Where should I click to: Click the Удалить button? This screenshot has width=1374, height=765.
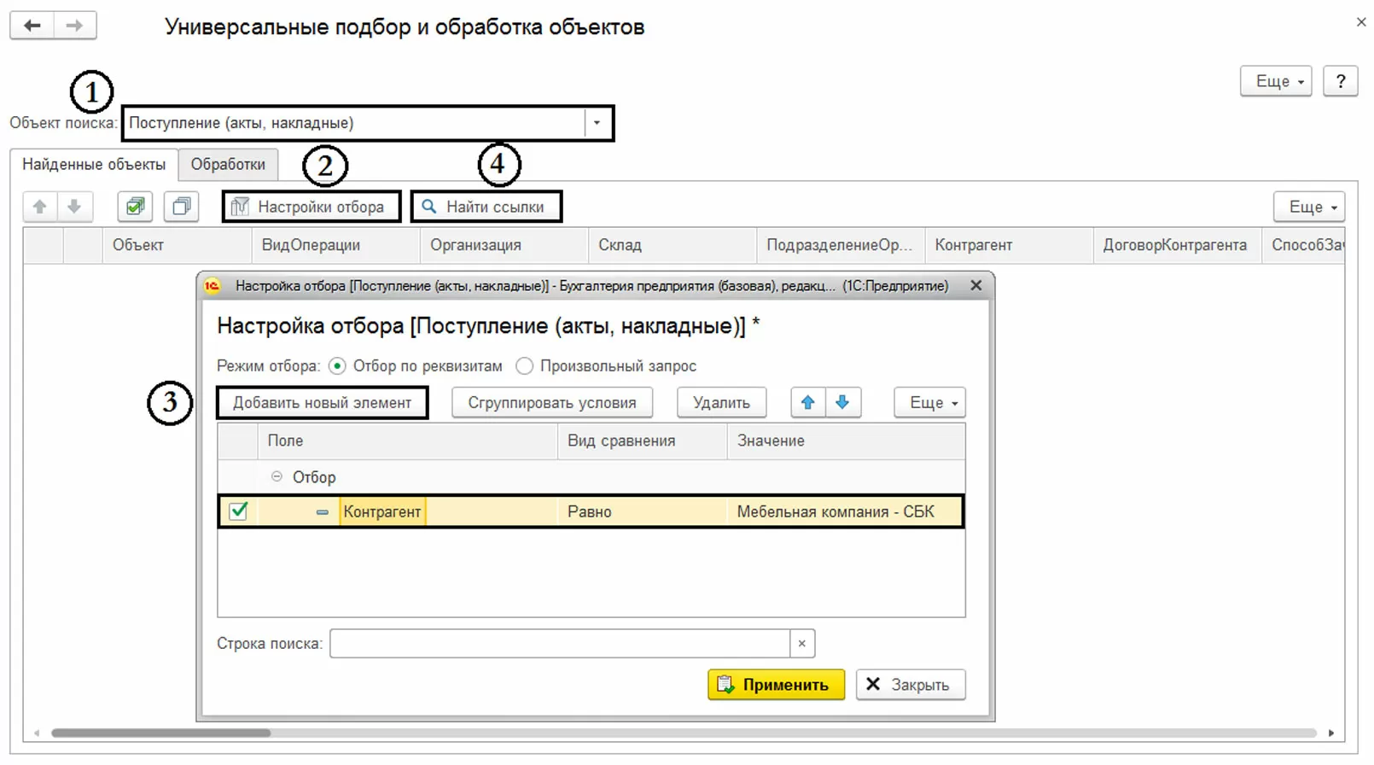(721, 402)
